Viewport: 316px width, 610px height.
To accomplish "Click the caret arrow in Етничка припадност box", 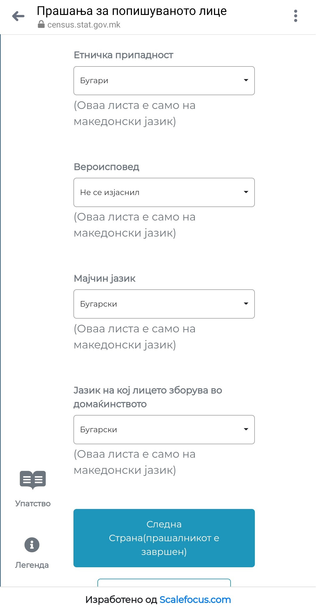I will coord(246,80).
